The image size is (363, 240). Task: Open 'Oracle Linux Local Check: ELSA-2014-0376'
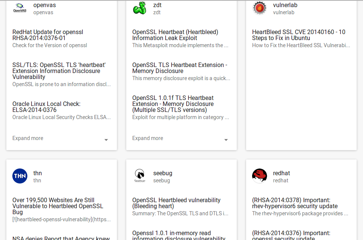click(x=46, y=107)
